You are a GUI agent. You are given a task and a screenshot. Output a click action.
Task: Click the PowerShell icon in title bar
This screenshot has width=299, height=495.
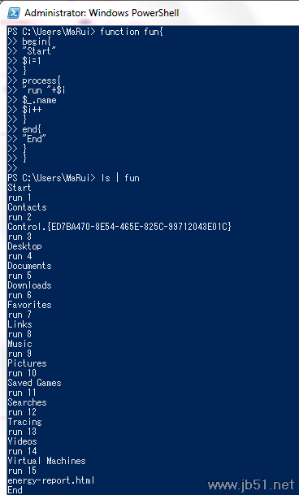click(x=14, y=13)
